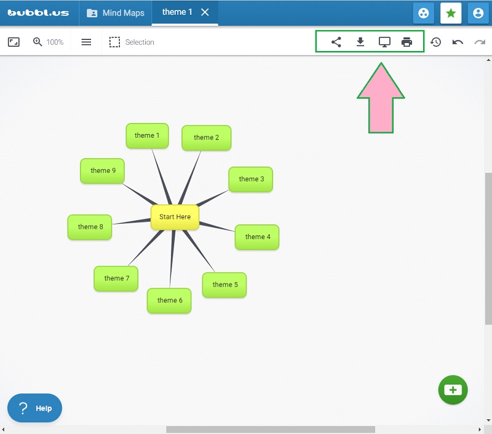Screen dimensions: 492x434
Task: Click the redo arrow
Action: pyautogui.click(x=480, y=42)
